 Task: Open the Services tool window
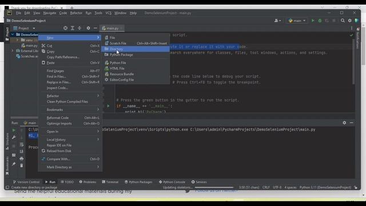coord(199,182)
